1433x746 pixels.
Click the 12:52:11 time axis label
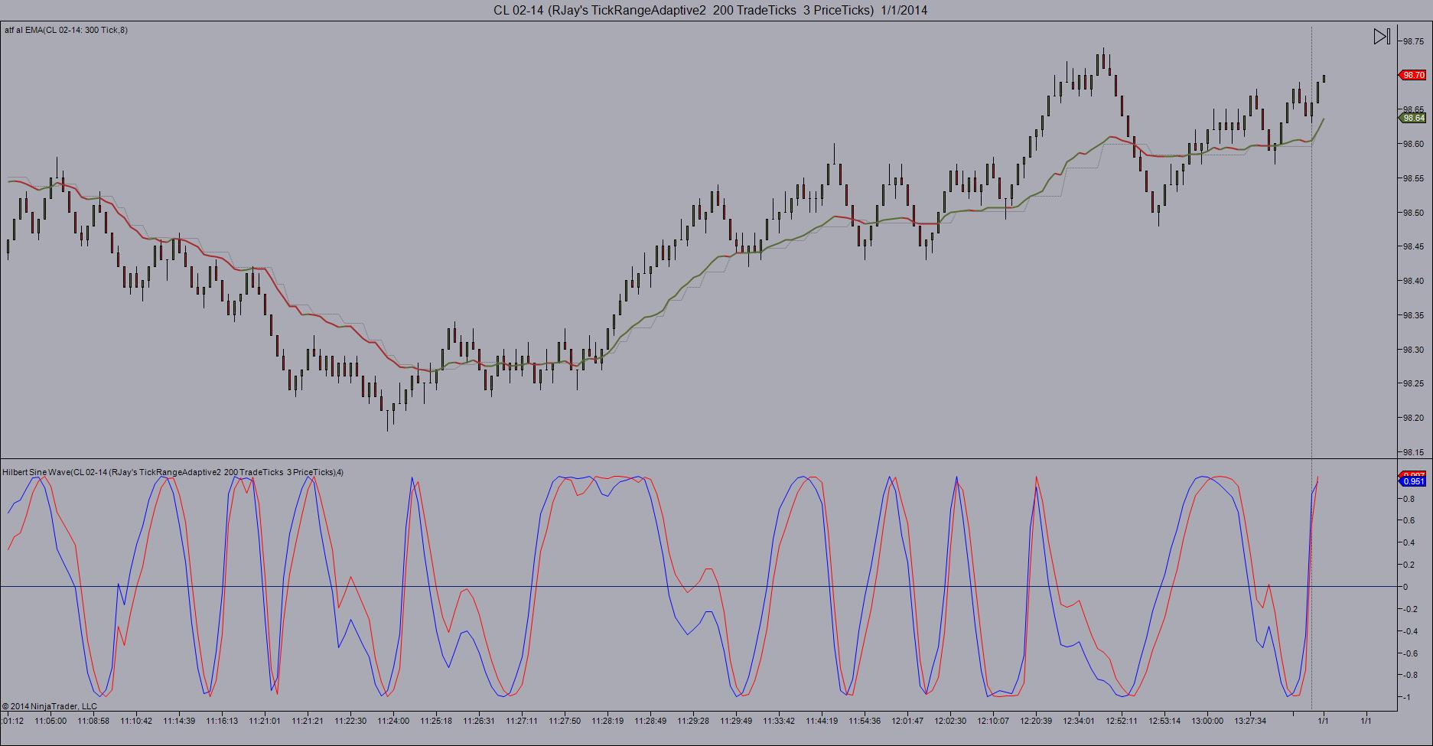[1122, 720]
